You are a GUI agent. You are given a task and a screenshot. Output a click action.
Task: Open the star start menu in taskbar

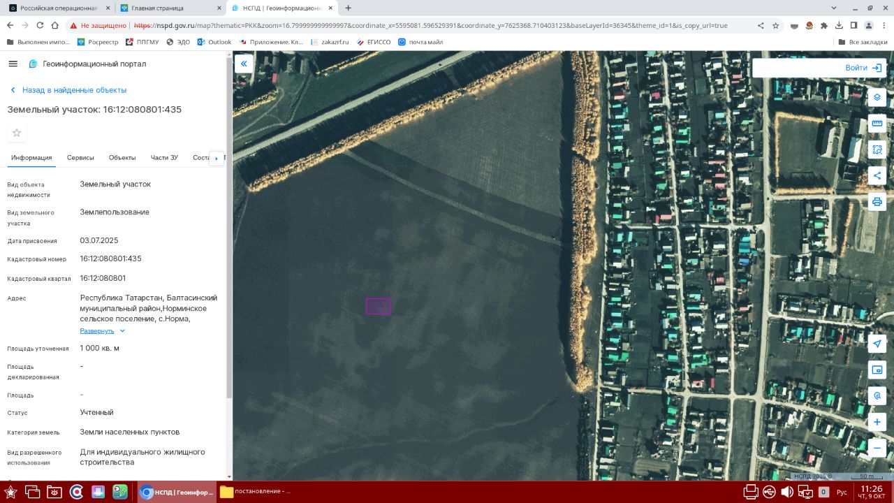point(10,492)
